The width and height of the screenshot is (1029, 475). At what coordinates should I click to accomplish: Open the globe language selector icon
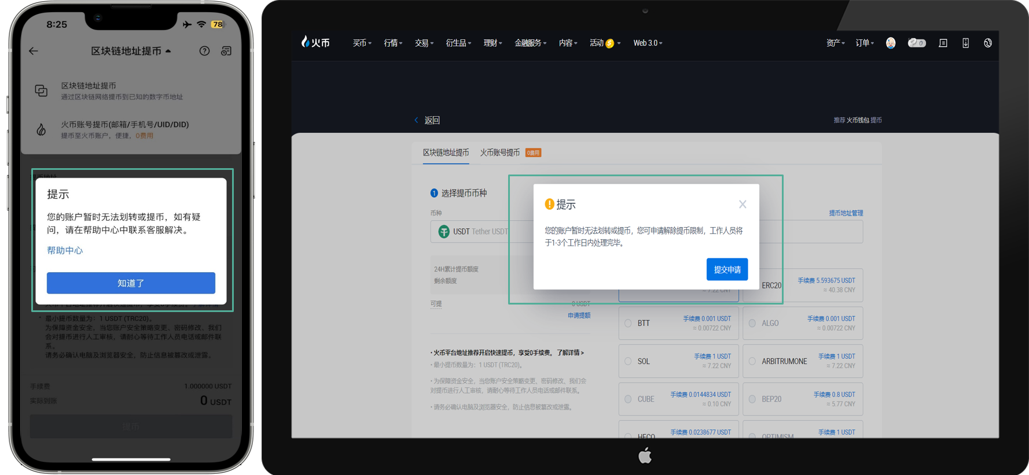tap(988, 43)
